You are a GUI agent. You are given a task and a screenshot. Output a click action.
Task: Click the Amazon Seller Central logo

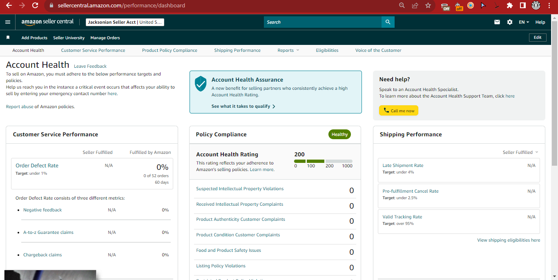coord(47,22)
